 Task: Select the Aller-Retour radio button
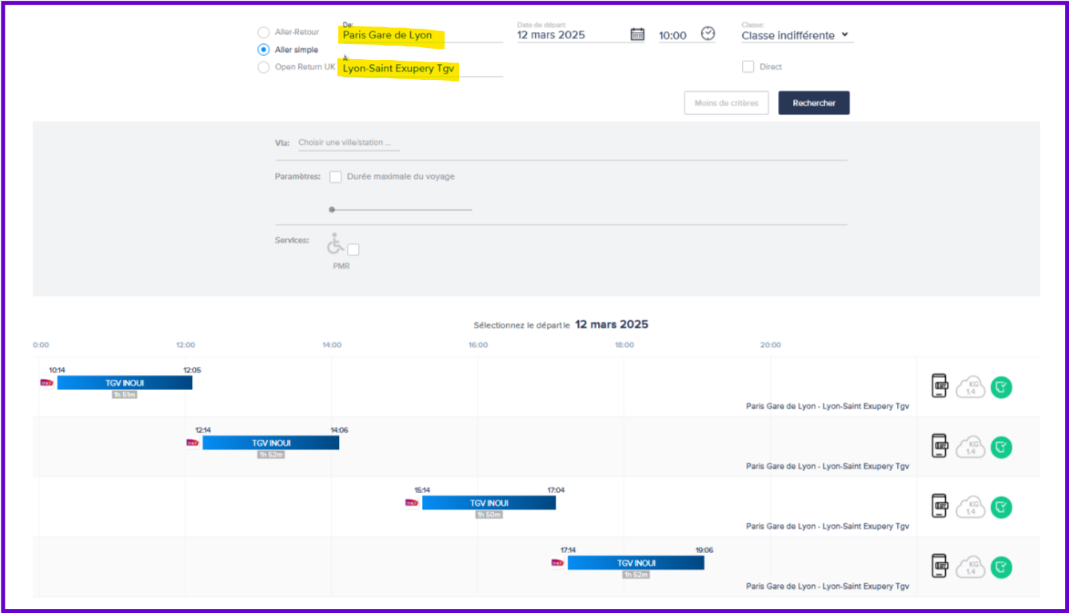tap(263, 33)
